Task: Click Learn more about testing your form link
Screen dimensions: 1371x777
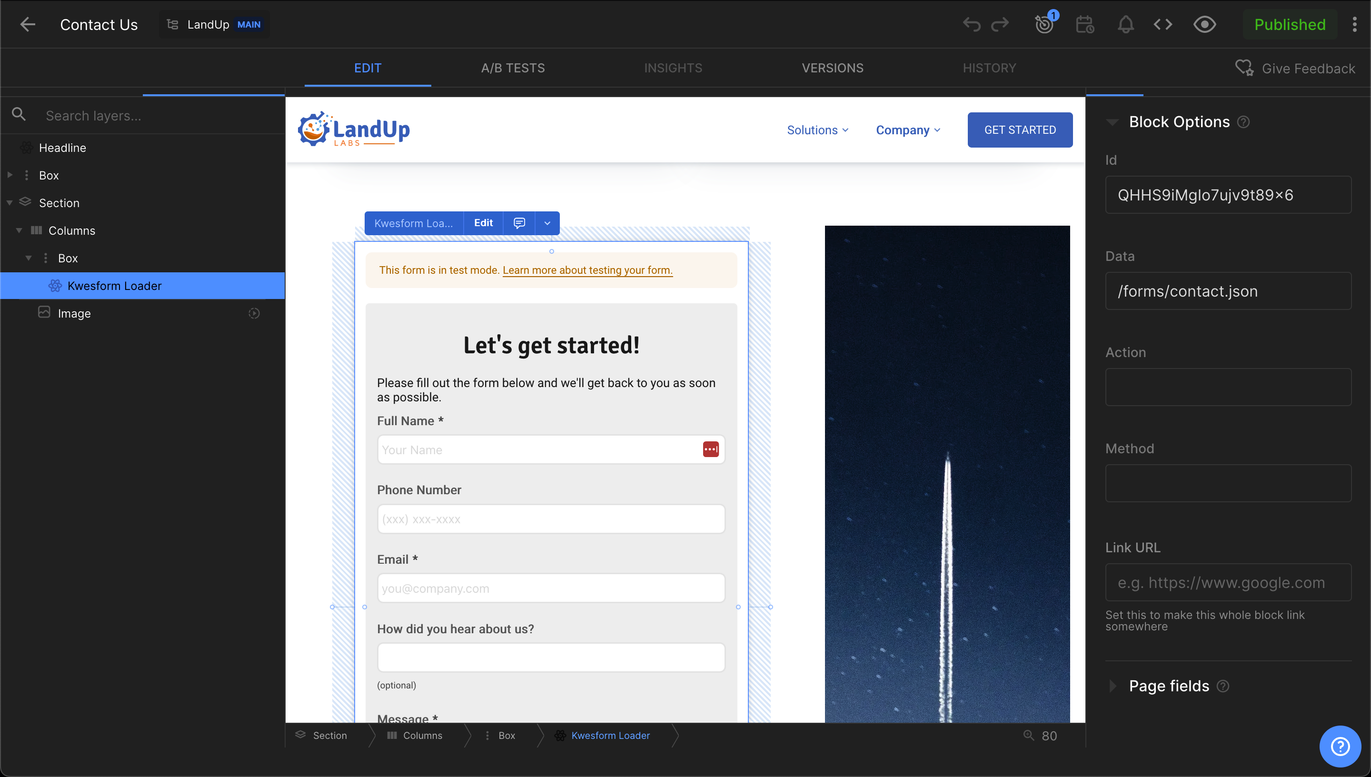Action: 586,270
